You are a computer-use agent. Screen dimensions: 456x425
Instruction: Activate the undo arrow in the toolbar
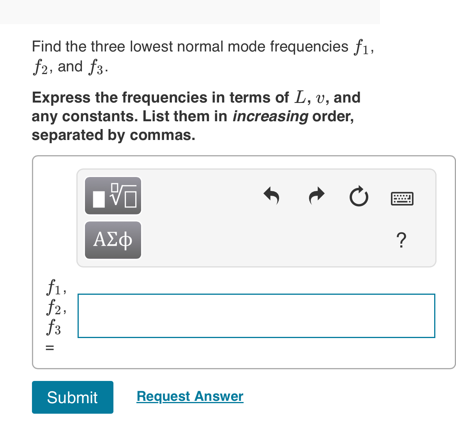pos(272,196)
